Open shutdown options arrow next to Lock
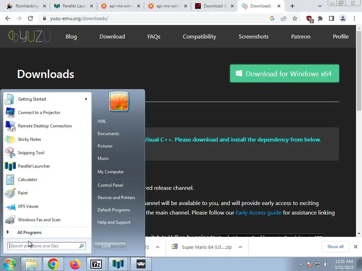Image resolution: width=362 pixels, height=271 pixels. 122,246
